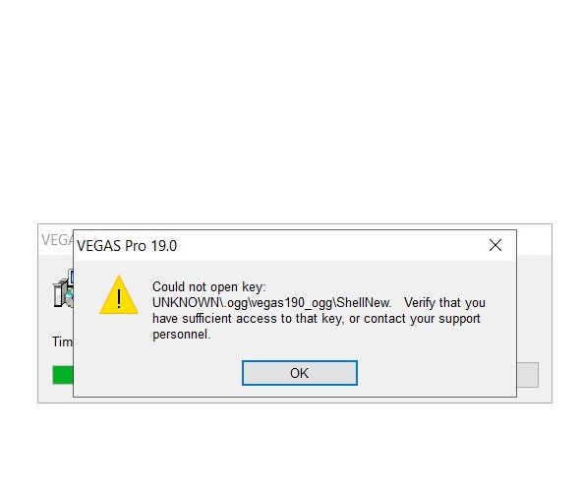The height and width of the screenshot is (496, 581).
Task: Click the word 'personnel.' in the message
Action: pos(182,335)
